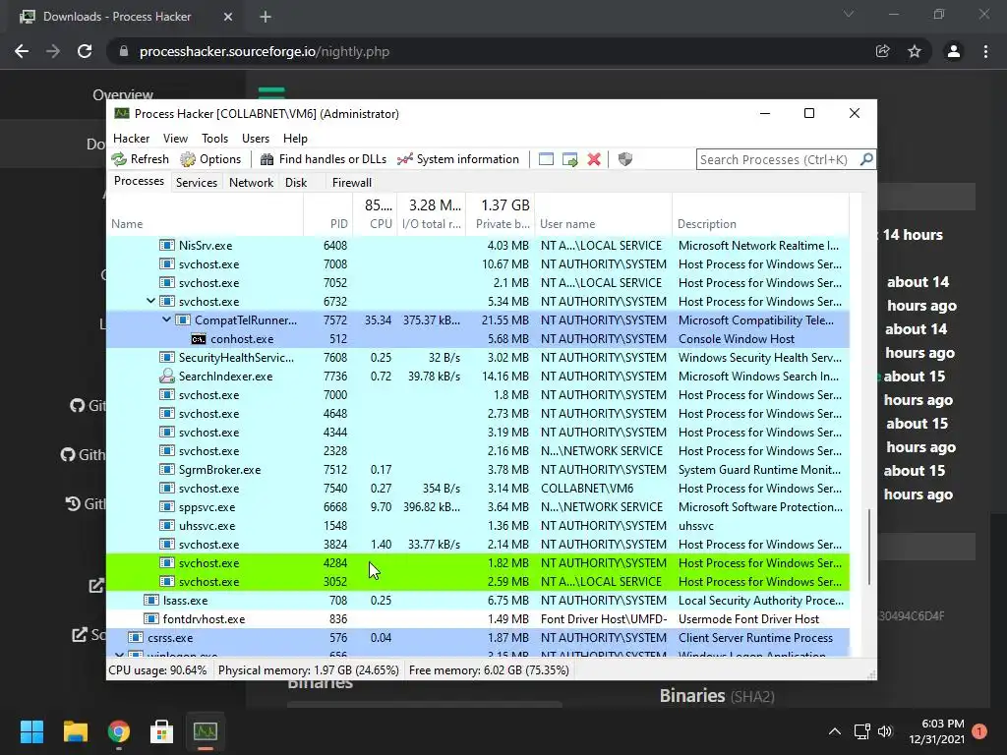Viewport: 1007px width, 755px height.
Task: Switch to the Services tab
Action: 197,182
